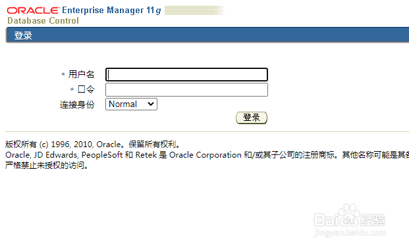Focus the 用户名 text field

pyautogui.click(x=186, y=75)
